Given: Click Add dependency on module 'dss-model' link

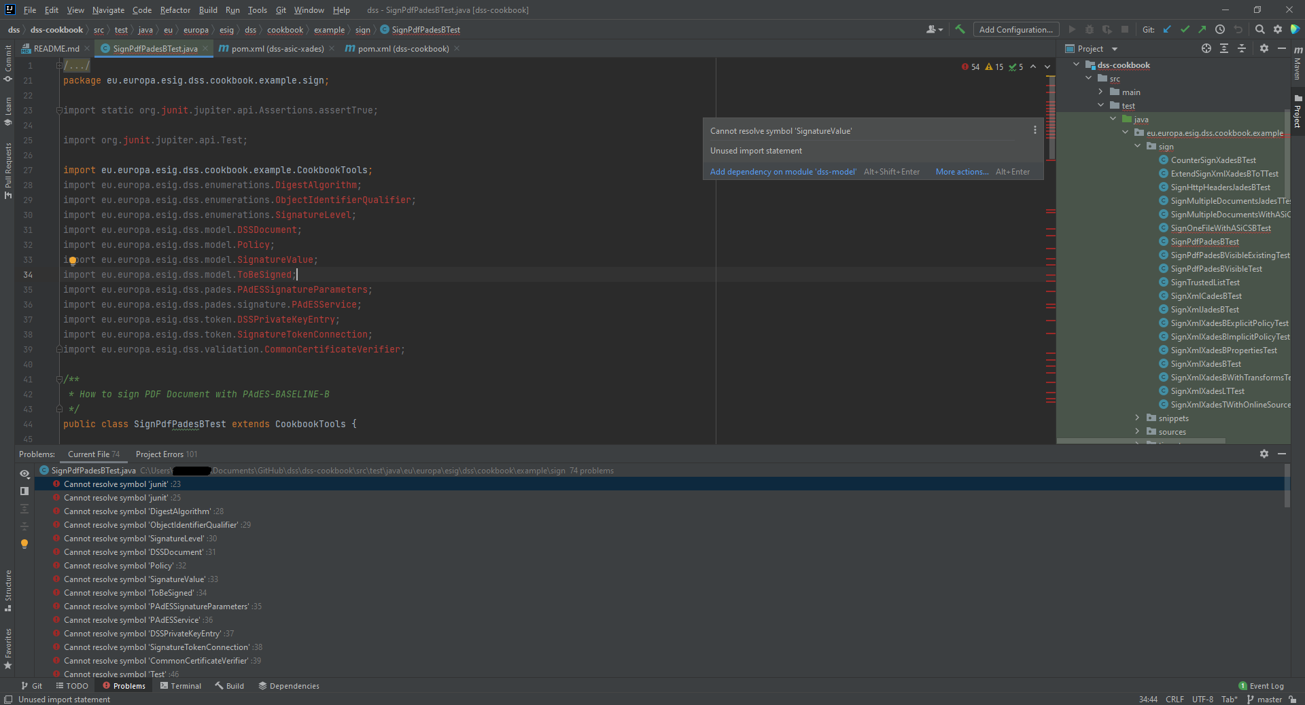Looking at the screenshot, I should tap(782, 172).
